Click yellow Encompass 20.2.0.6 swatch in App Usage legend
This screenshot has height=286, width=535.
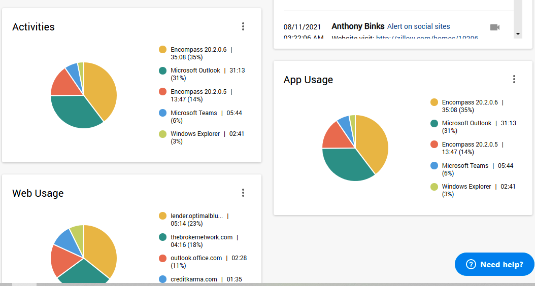coord(434,102)
